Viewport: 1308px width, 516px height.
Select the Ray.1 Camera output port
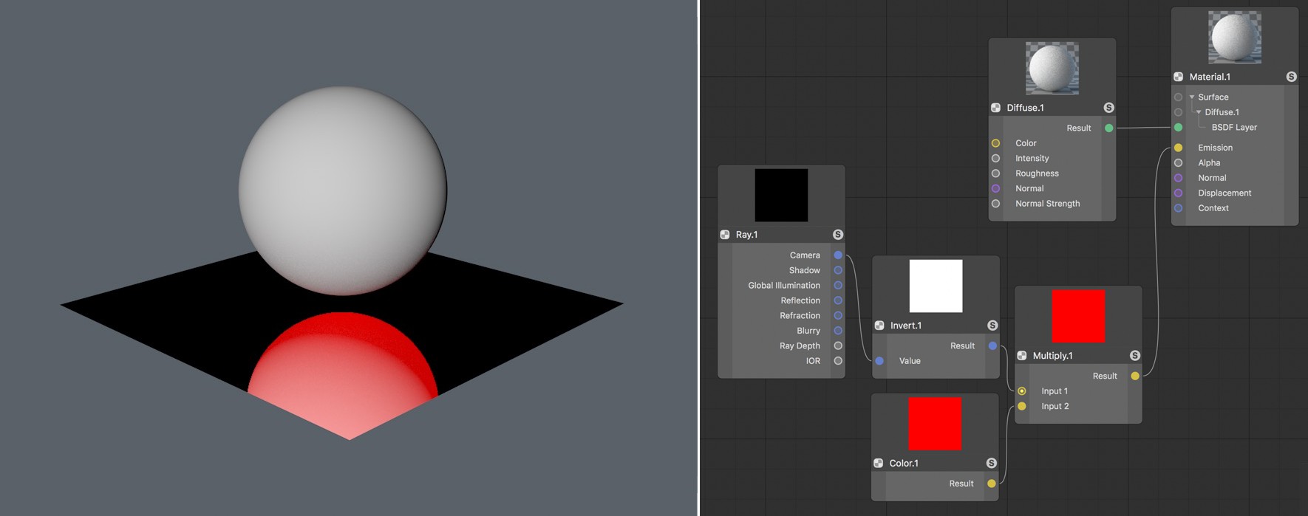tap(838, 255)
